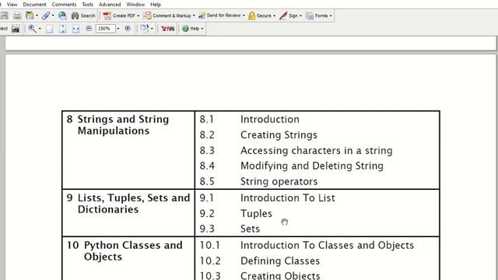498x280 pixels.
Task: Click 'Python Classes and Objects' chapter title
Action: pyautogui.click(x=133, y=250)
